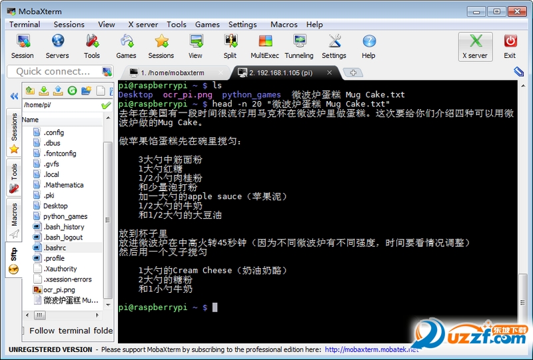
Task: Open the Games menu
Action: [207, 25]
